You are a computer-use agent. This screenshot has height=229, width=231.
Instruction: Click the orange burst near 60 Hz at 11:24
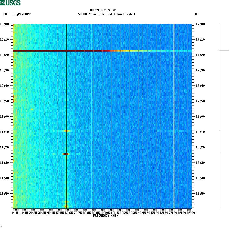click(x=66, y=154)
